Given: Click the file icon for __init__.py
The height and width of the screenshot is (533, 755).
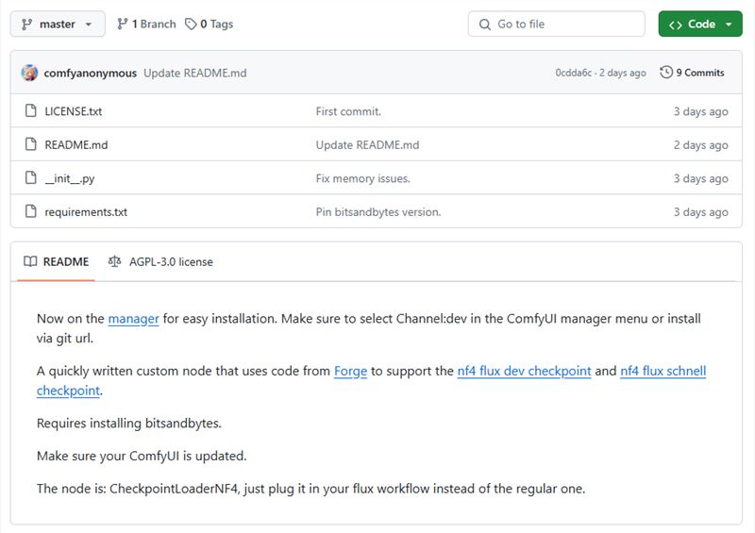Looking at the screenshot, I should click(31, 177).
